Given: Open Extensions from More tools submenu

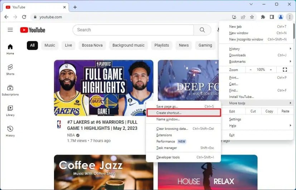Looking at the screenshot, I should tap(184, 135).
